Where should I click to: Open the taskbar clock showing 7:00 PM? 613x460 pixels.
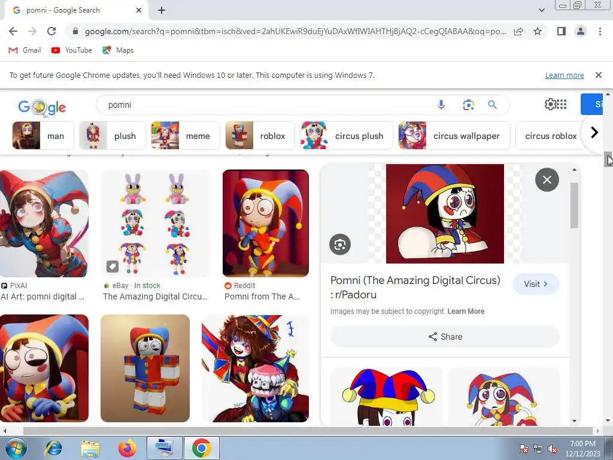point(582,449)
